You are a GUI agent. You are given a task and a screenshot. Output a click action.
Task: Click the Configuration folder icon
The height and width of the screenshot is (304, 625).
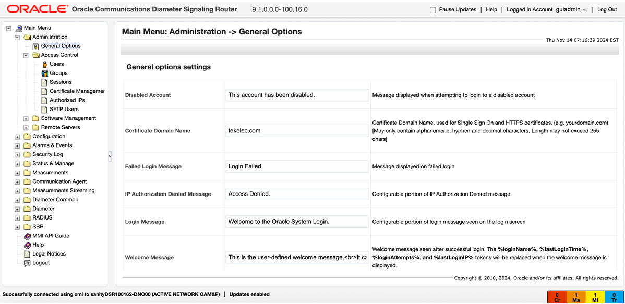(x=27, y=137)
